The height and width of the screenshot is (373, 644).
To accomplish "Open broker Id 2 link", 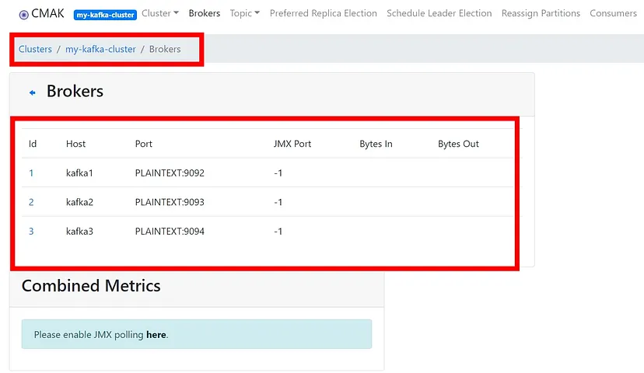I will coord(31,202).
